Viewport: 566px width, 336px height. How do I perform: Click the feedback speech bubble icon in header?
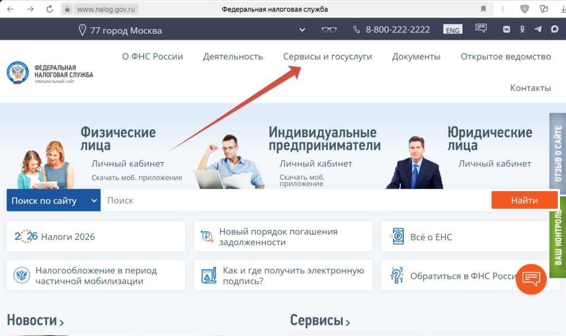point(480,29)
